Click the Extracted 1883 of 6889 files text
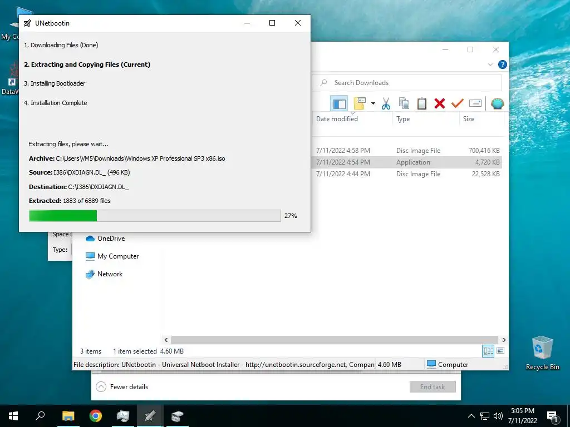Image resolution: width=570 pixels, height=427 pixels. click(x=70, y=200)
